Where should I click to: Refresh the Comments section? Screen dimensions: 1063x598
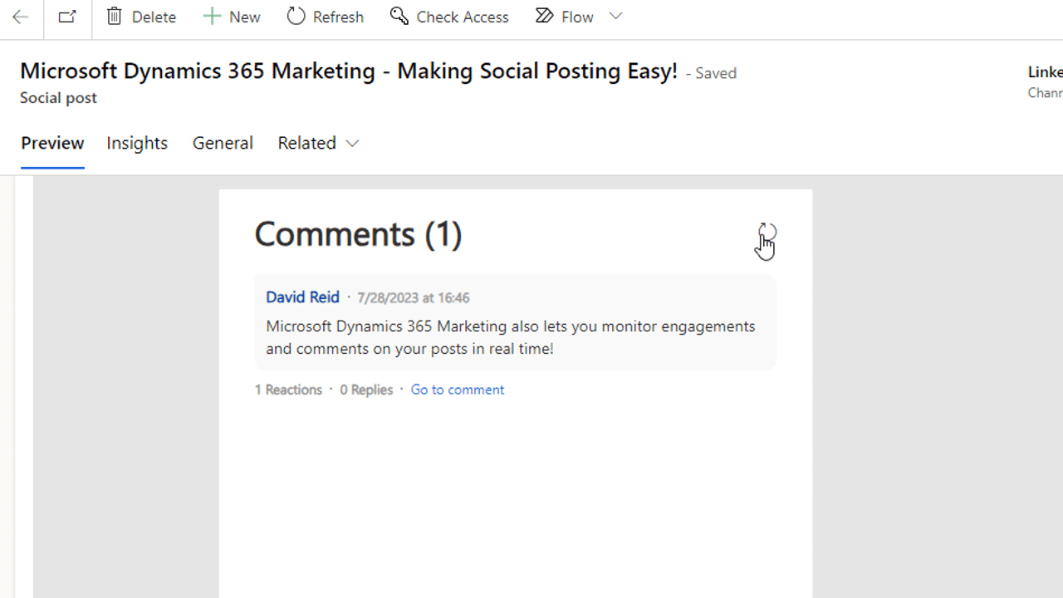pos(766,234)
